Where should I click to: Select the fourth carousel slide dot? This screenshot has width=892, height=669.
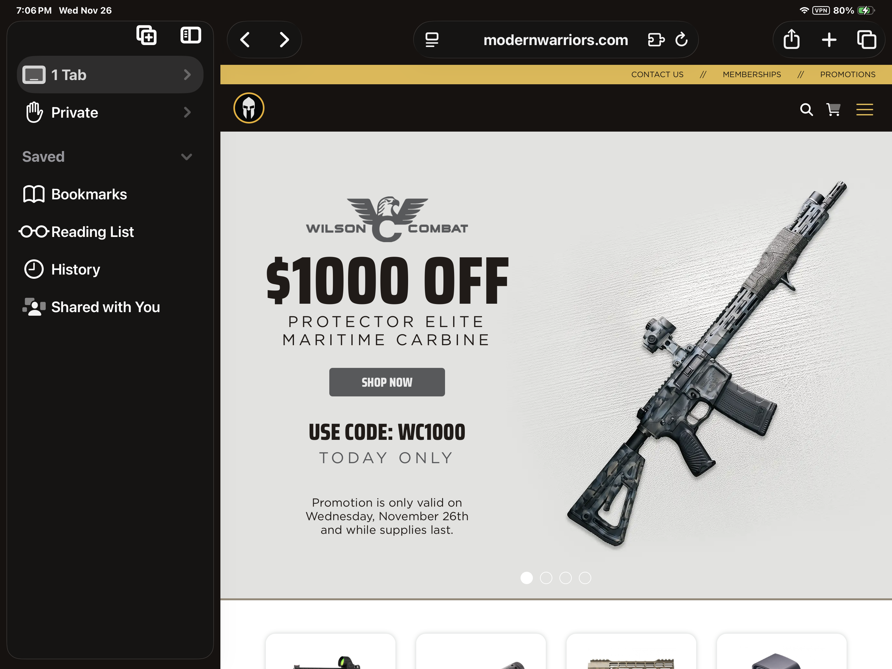point(585,578)
